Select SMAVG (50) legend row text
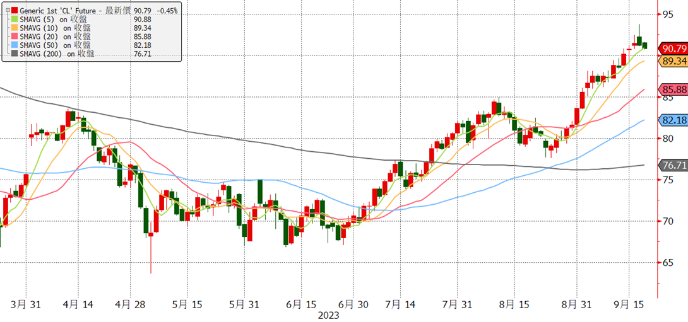Screen dimensions: 688x322 click(56, 45)
